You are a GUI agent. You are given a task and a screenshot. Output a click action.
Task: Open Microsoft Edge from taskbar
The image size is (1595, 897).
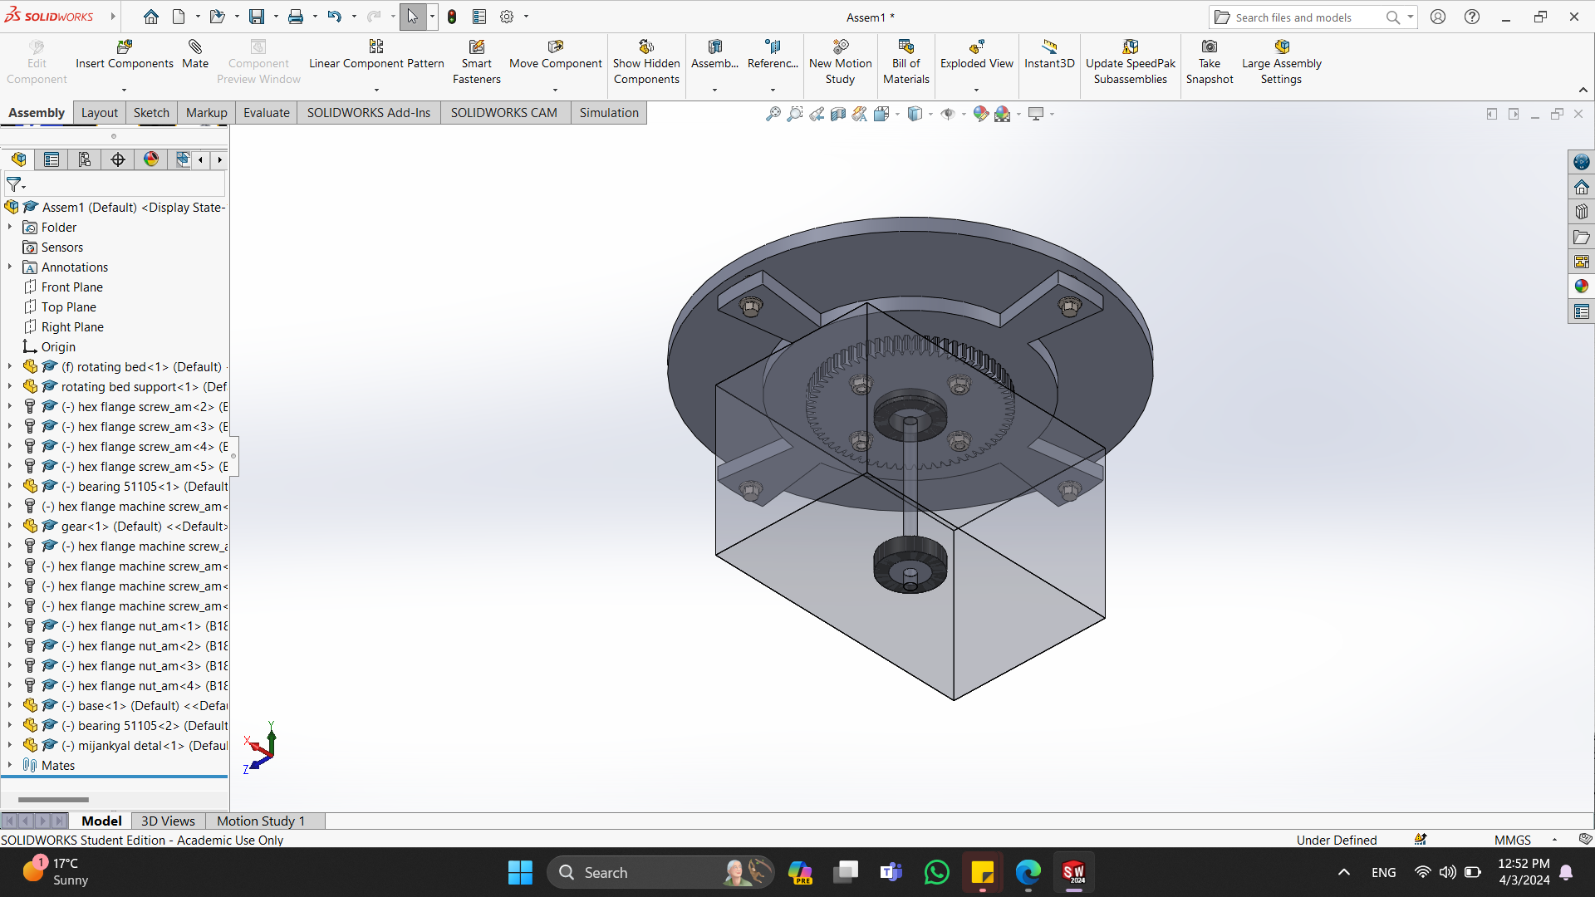1028,873
